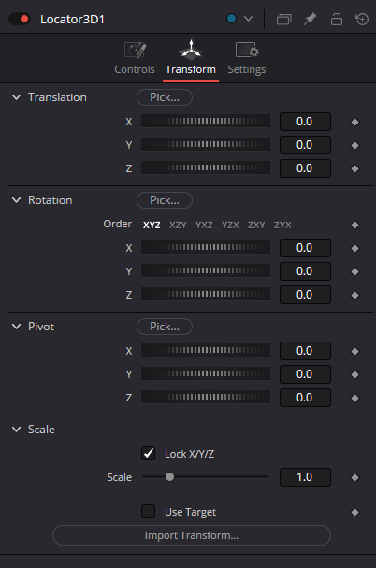Collapse the Scale section

16,430
